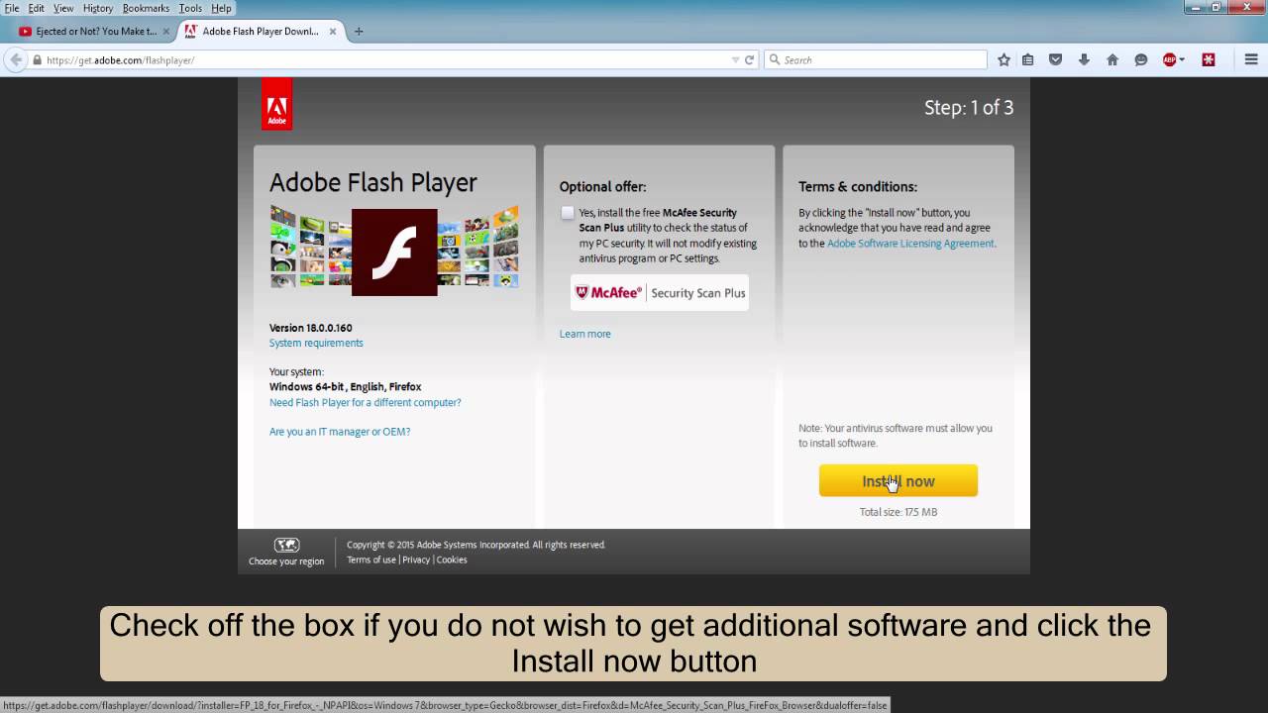The height and width of the screenshot is (713, 1268).
Task: Click into the address bar URL field
Action: coord(386,59)
